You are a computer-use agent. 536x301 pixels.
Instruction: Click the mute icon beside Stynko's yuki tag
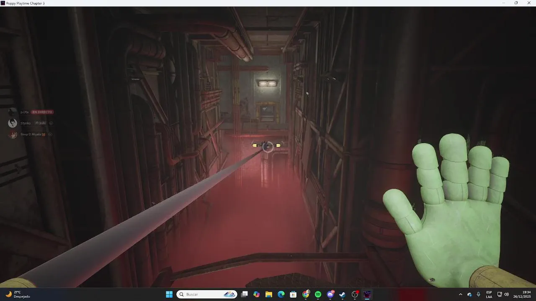point(51,123)
